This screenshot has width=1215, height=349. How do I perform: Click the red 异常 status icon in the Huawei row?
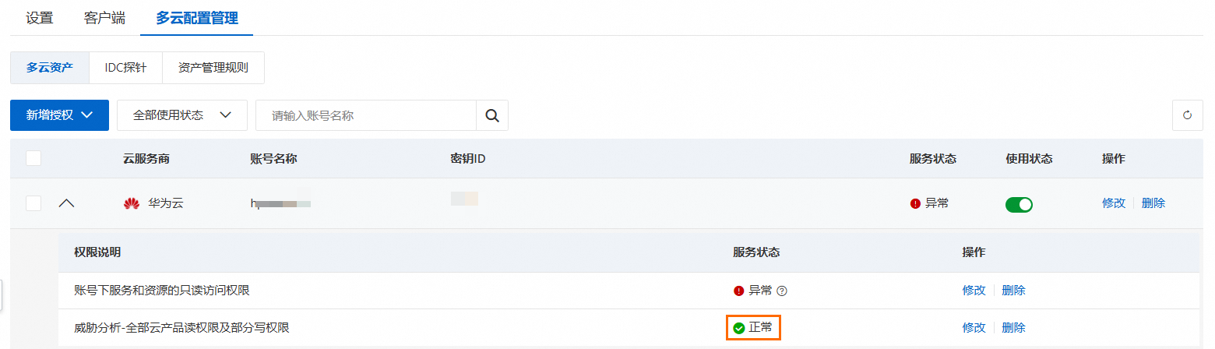pyautogui.click(x=915, y=203)
